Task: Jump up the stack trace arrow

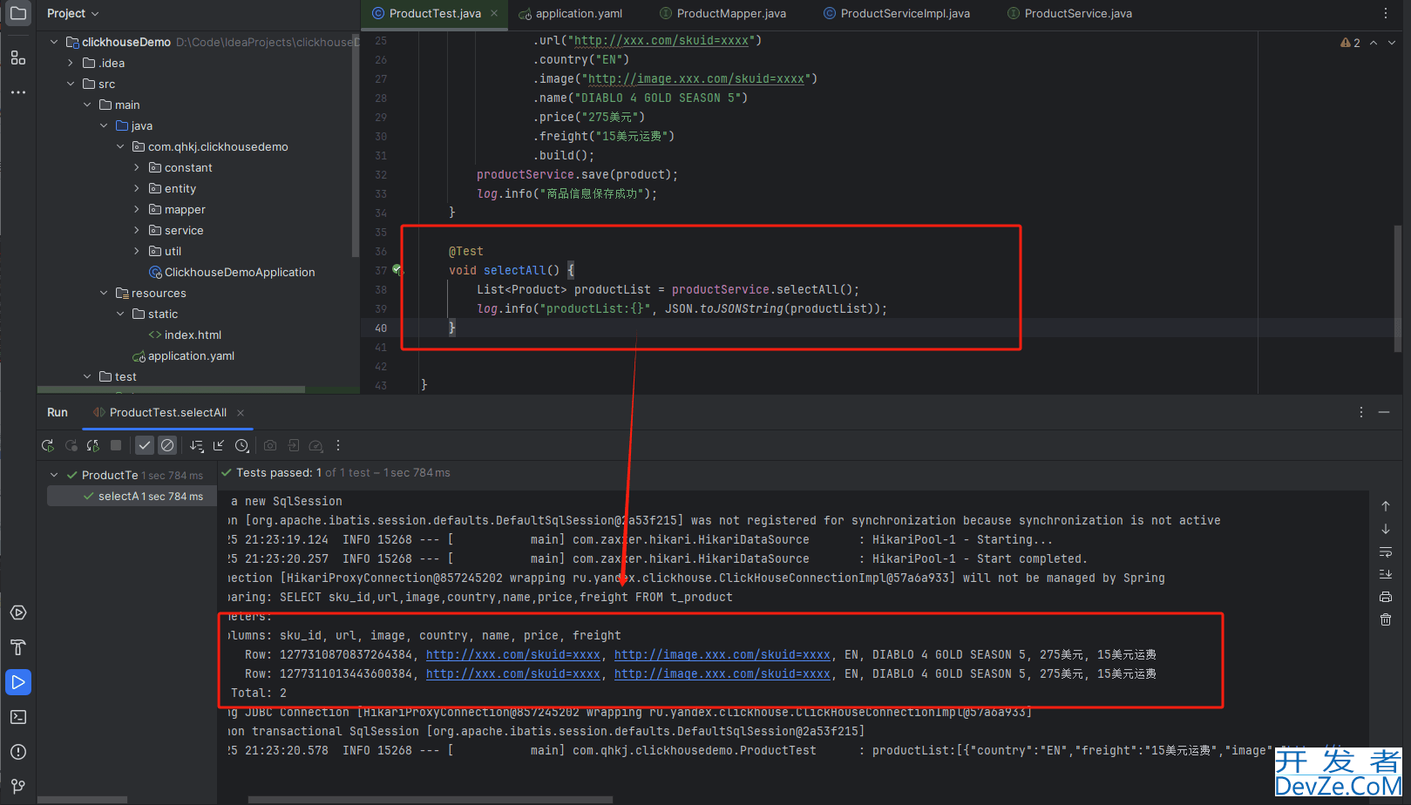Action: (1386, 506)
